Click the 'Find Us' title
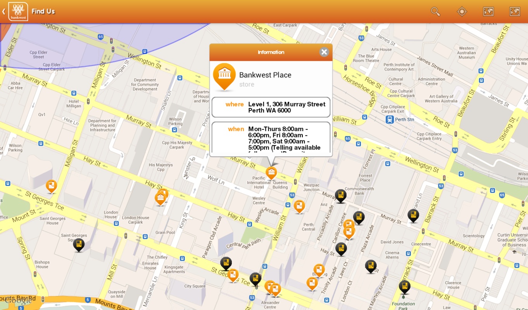528x310 pixels. click(x=43, y=12)
